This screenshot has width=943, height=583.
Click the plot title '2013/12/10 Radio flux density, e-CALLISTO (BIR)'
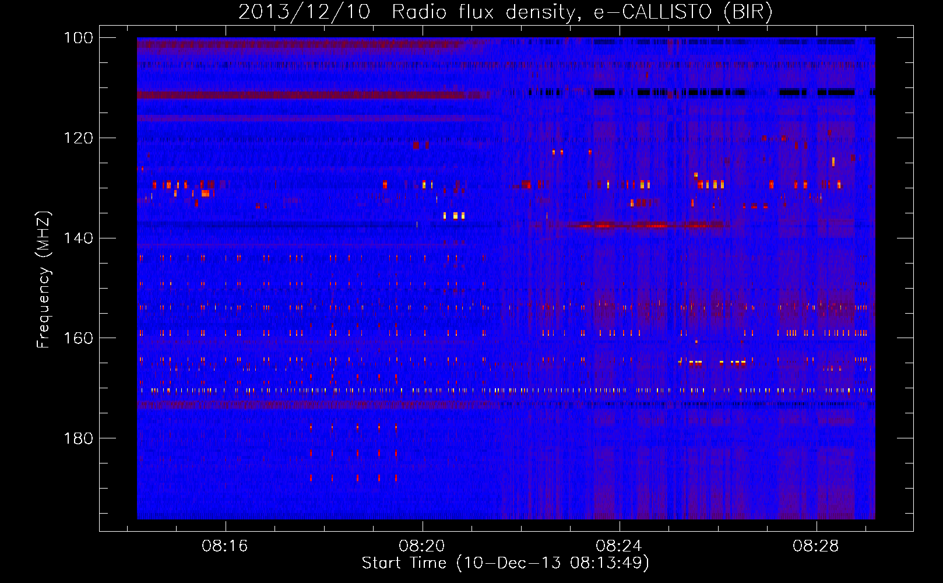pyautogui.click(x=505, y=12)
